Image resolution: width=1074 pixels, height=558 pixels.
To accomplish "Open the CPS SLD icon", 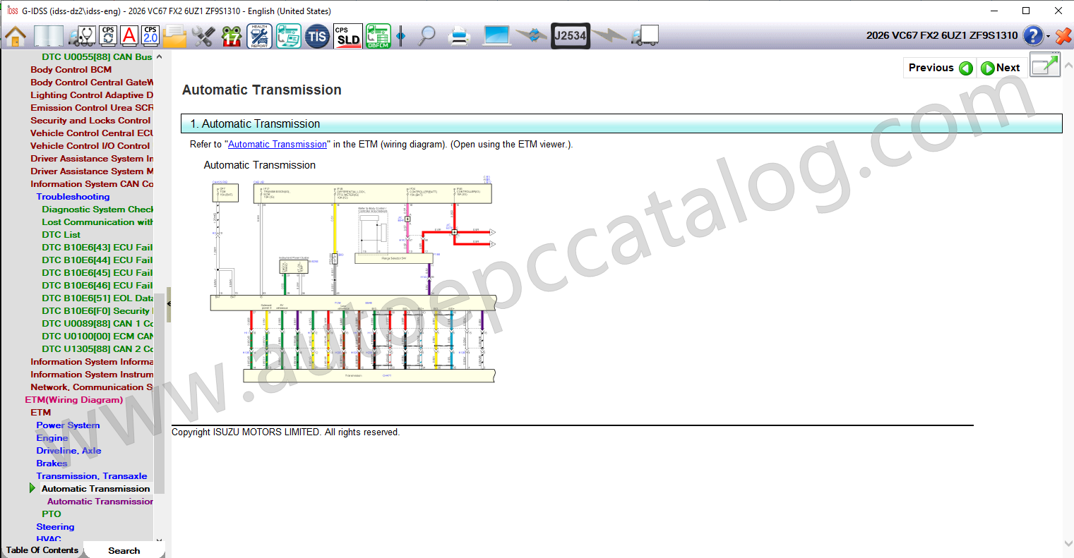I will click(x=347, y=36).
